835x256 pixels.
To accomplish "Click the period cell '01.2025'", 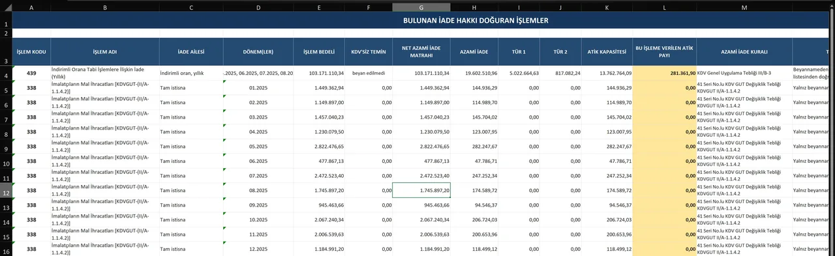I will [258, 87].
